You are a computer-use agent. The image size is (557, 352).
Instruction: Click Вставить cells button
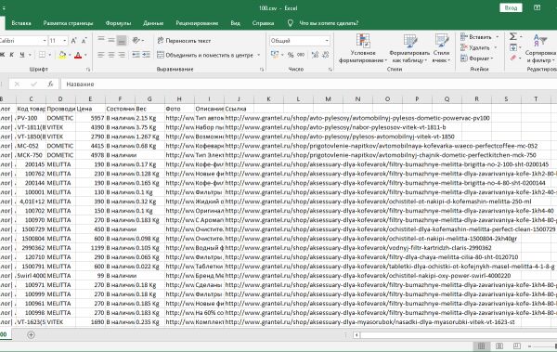pos(476,37)
